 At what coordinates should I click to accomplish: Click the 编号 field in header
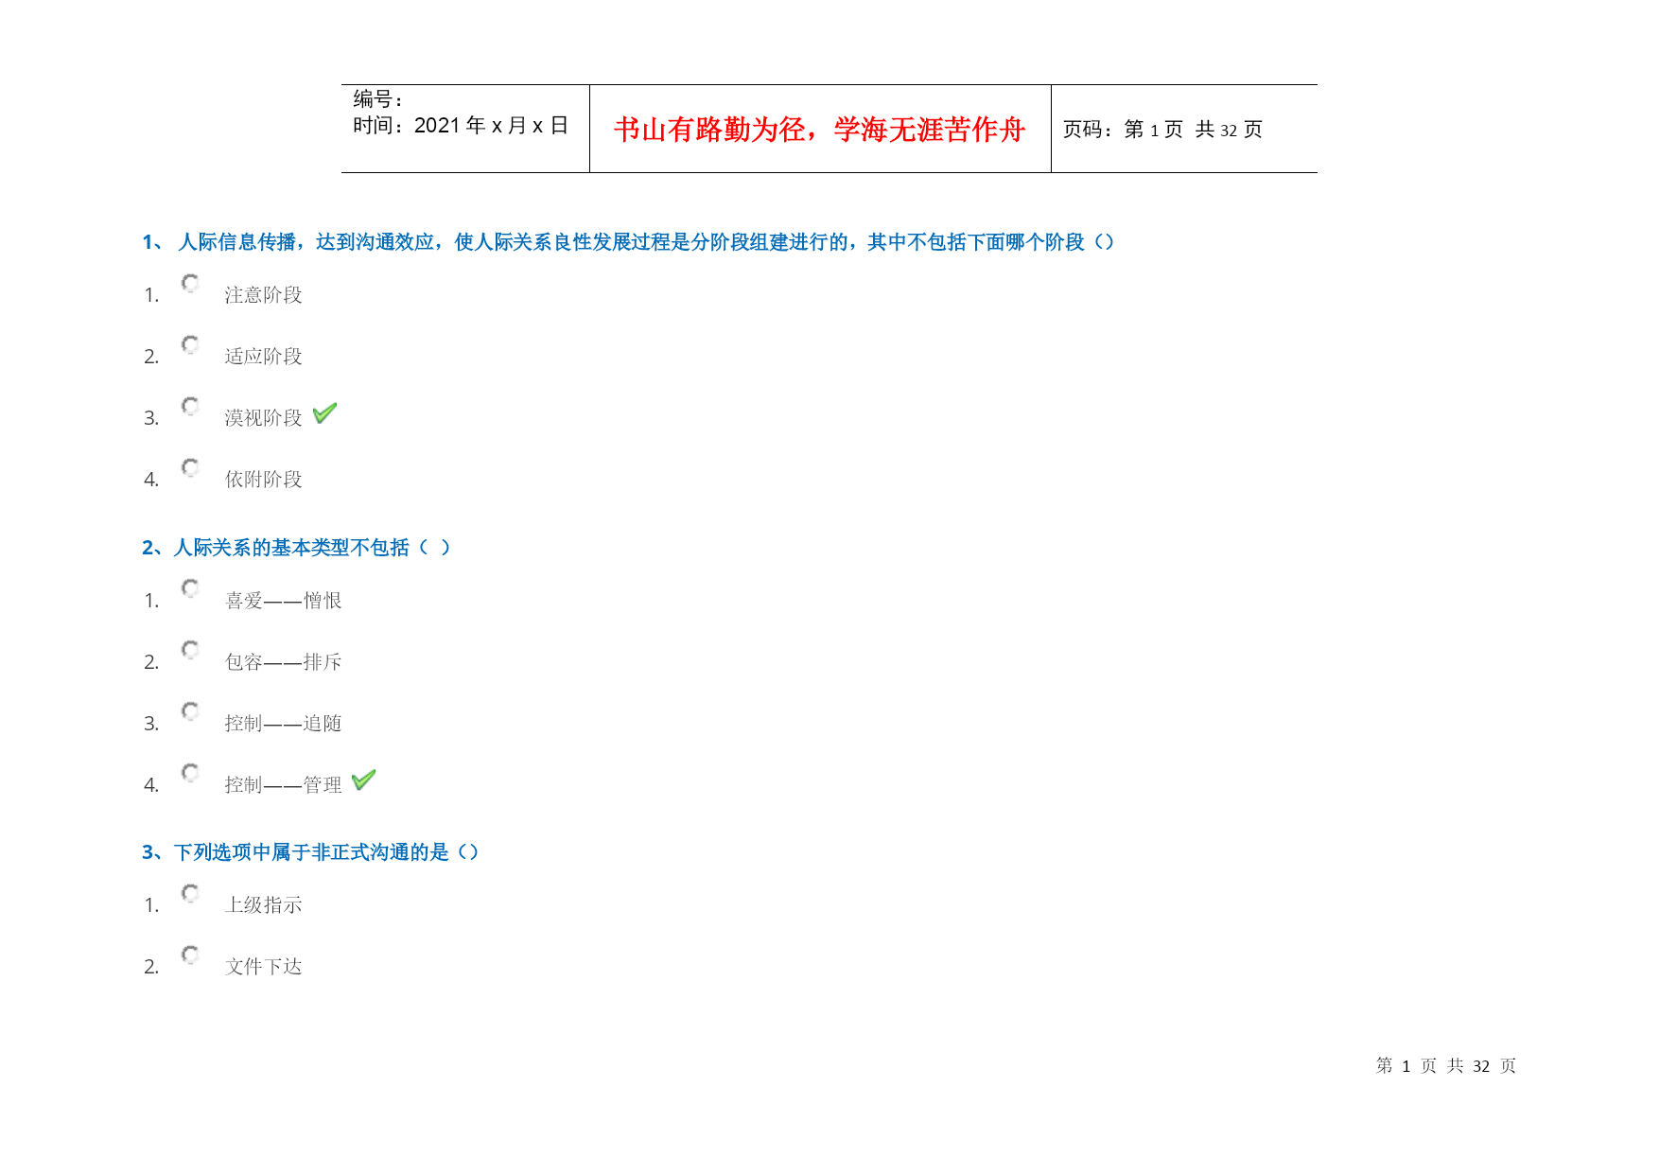pyautogui.click(x=378, y=99)
